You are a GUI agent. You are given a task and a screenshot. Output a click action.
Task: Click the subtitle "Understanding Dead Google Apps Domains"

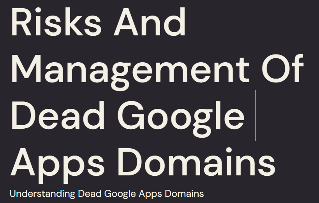pyautogui.click(x=107, y=194)
